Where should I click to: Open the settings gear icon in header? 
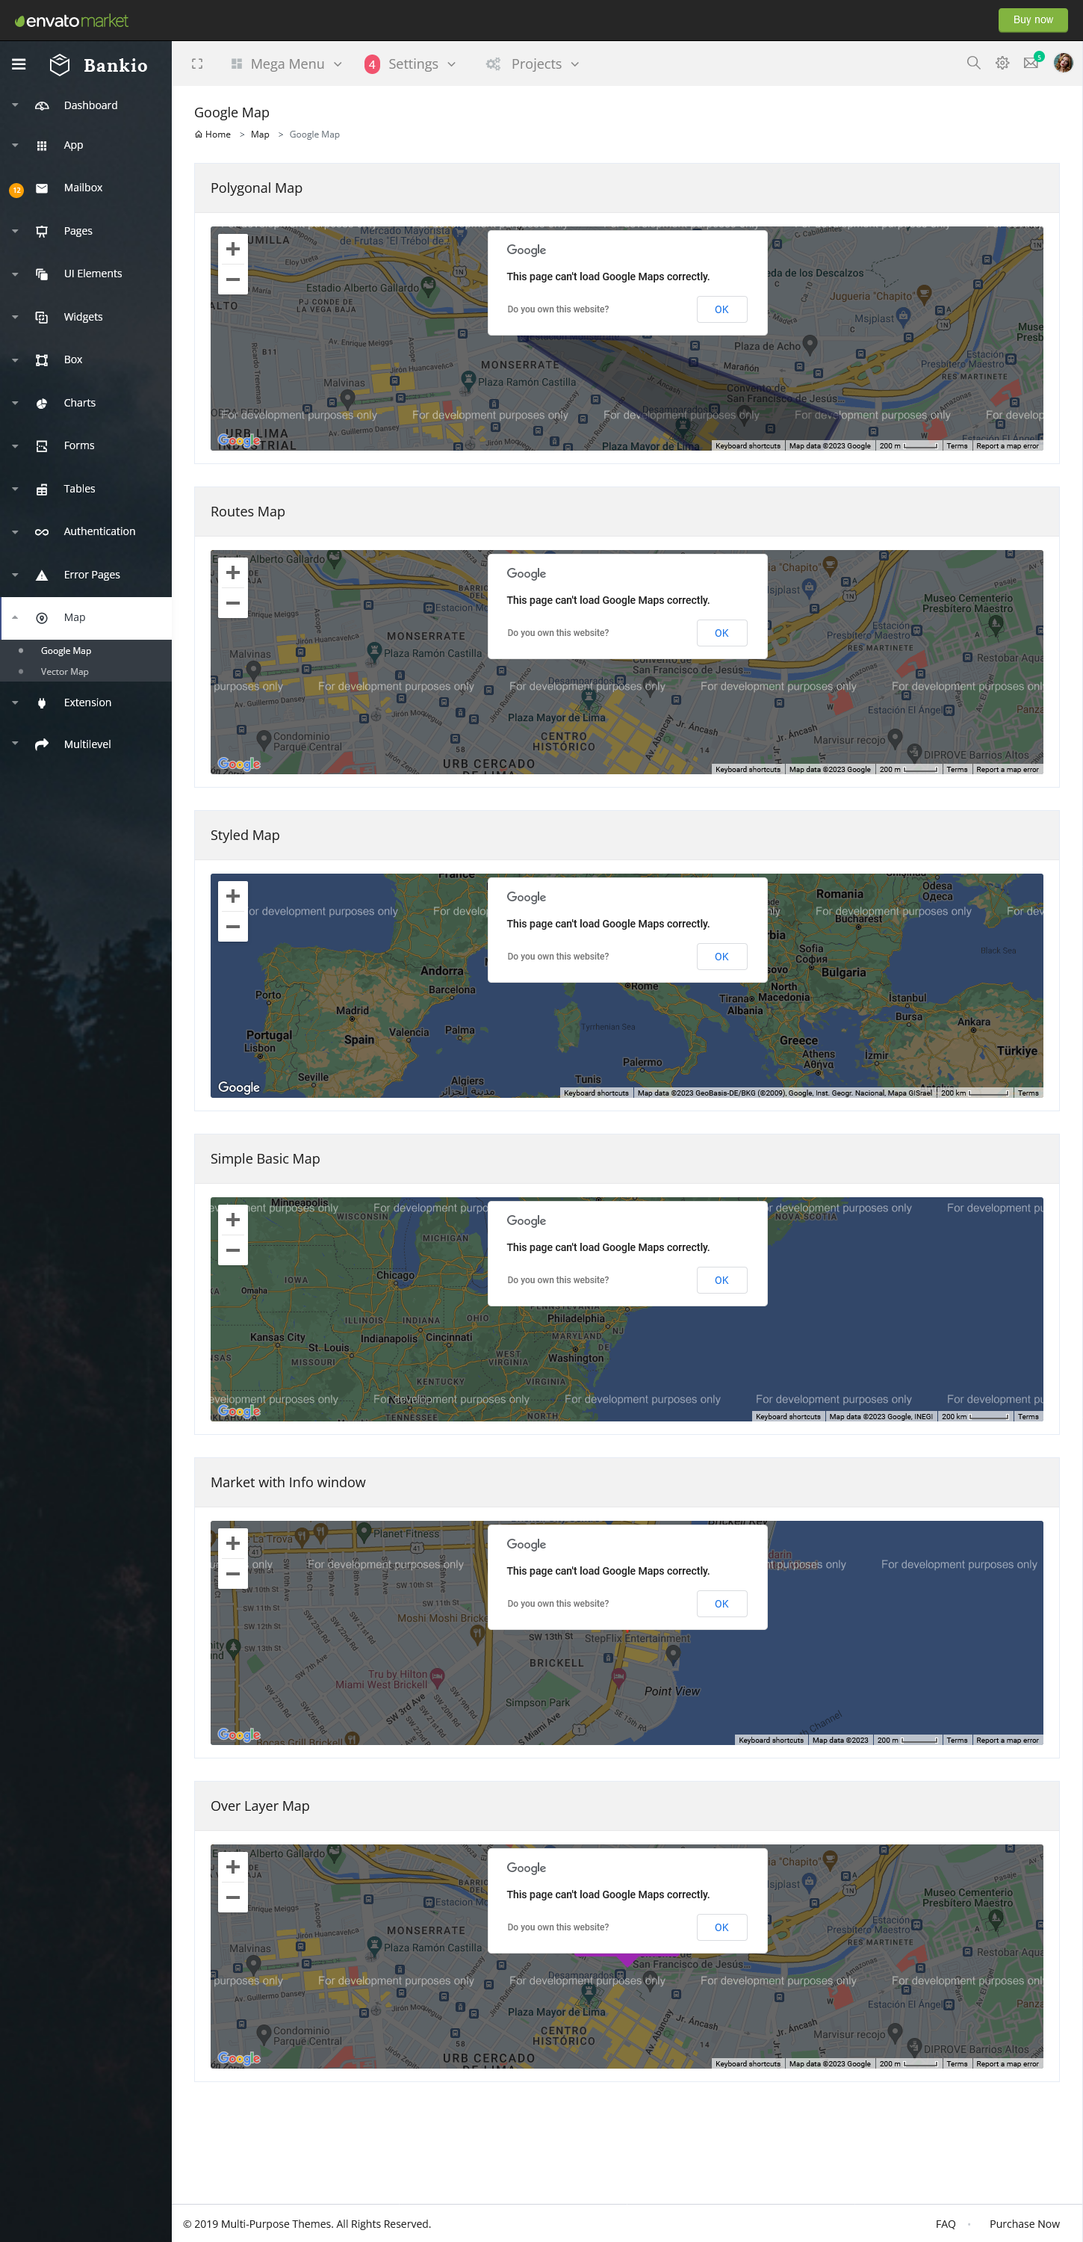[x=1002, y=63]
